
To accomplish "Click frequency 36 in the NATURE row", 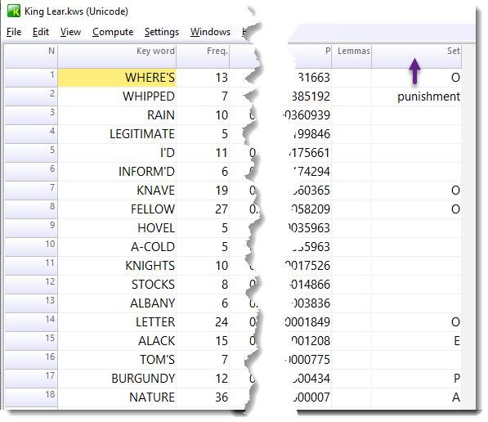I will (x=222, y=397).
